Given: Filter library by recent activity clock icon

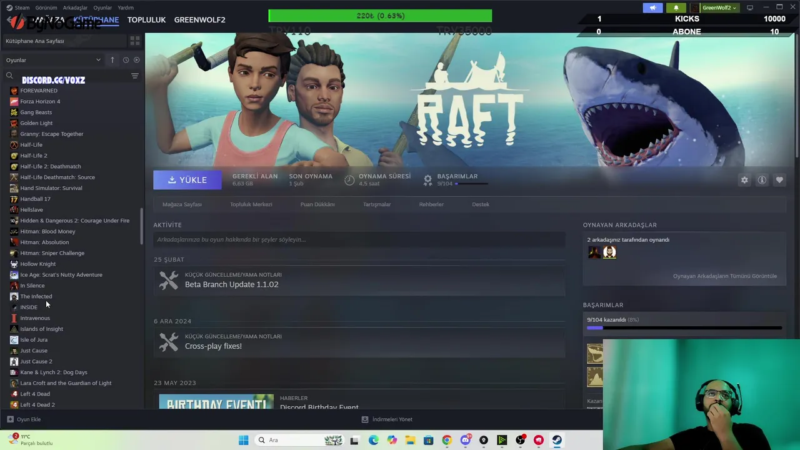Looking at the screenshot, I should tap(126, 60).
